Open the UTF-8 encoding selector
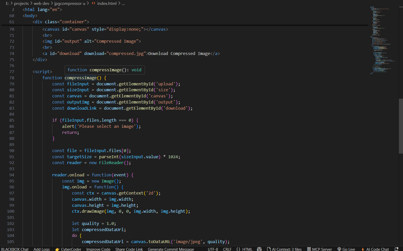 [x=213, y=249]
